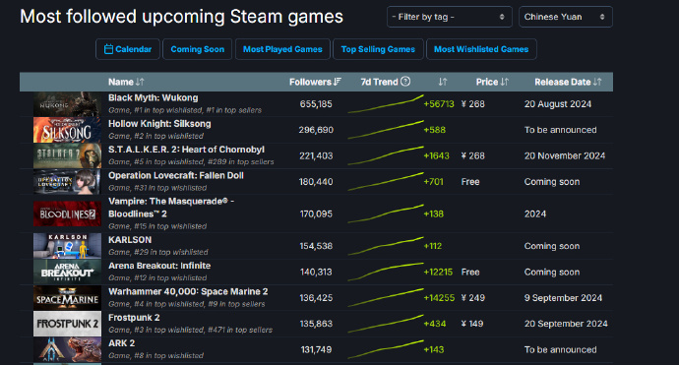Open the Black Myth: Wukong thumbnail image

pyautogui.click(x=67, y=104)
